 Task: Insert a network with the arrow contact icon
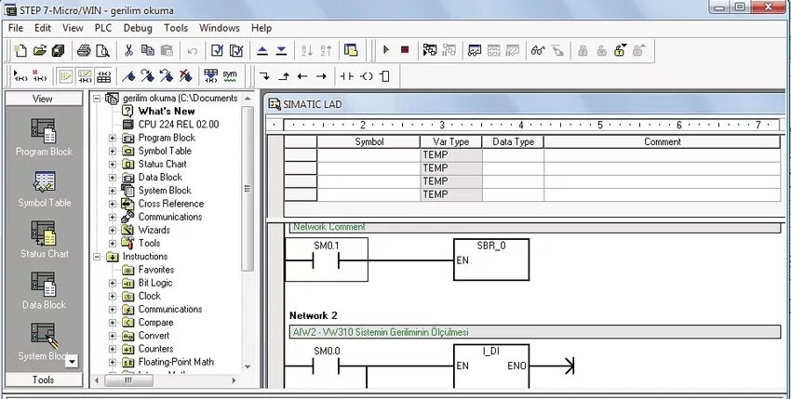click(20, 76)
